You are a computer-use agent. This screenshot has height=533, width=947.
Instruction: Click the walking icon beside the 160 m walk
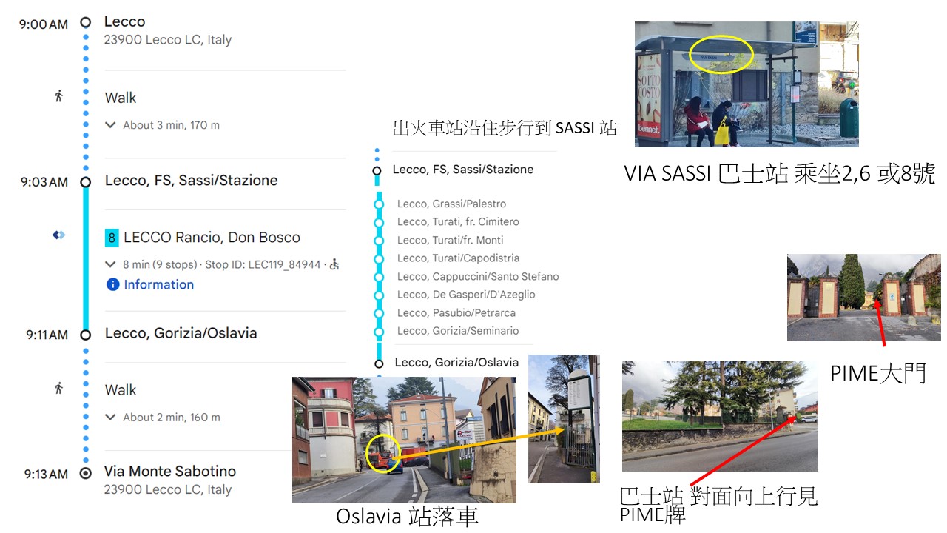[x=59, y=389]
